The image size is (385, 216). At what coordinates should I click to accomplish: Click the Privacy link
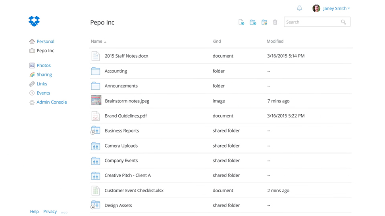click(50, 212)
